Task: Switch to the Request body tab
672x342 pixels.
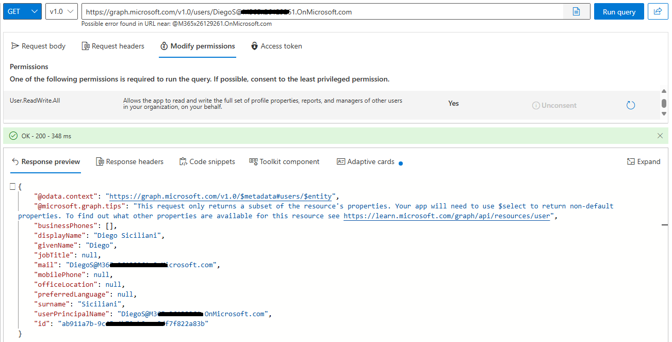Action: pos(39,46)
